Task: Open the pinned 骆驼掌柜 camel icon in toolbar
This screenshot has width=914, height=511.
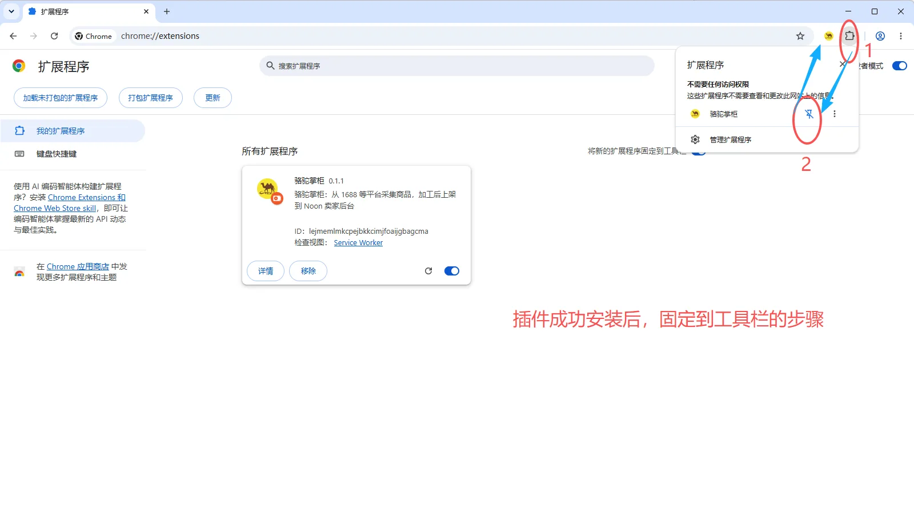Action: (828, 36)
